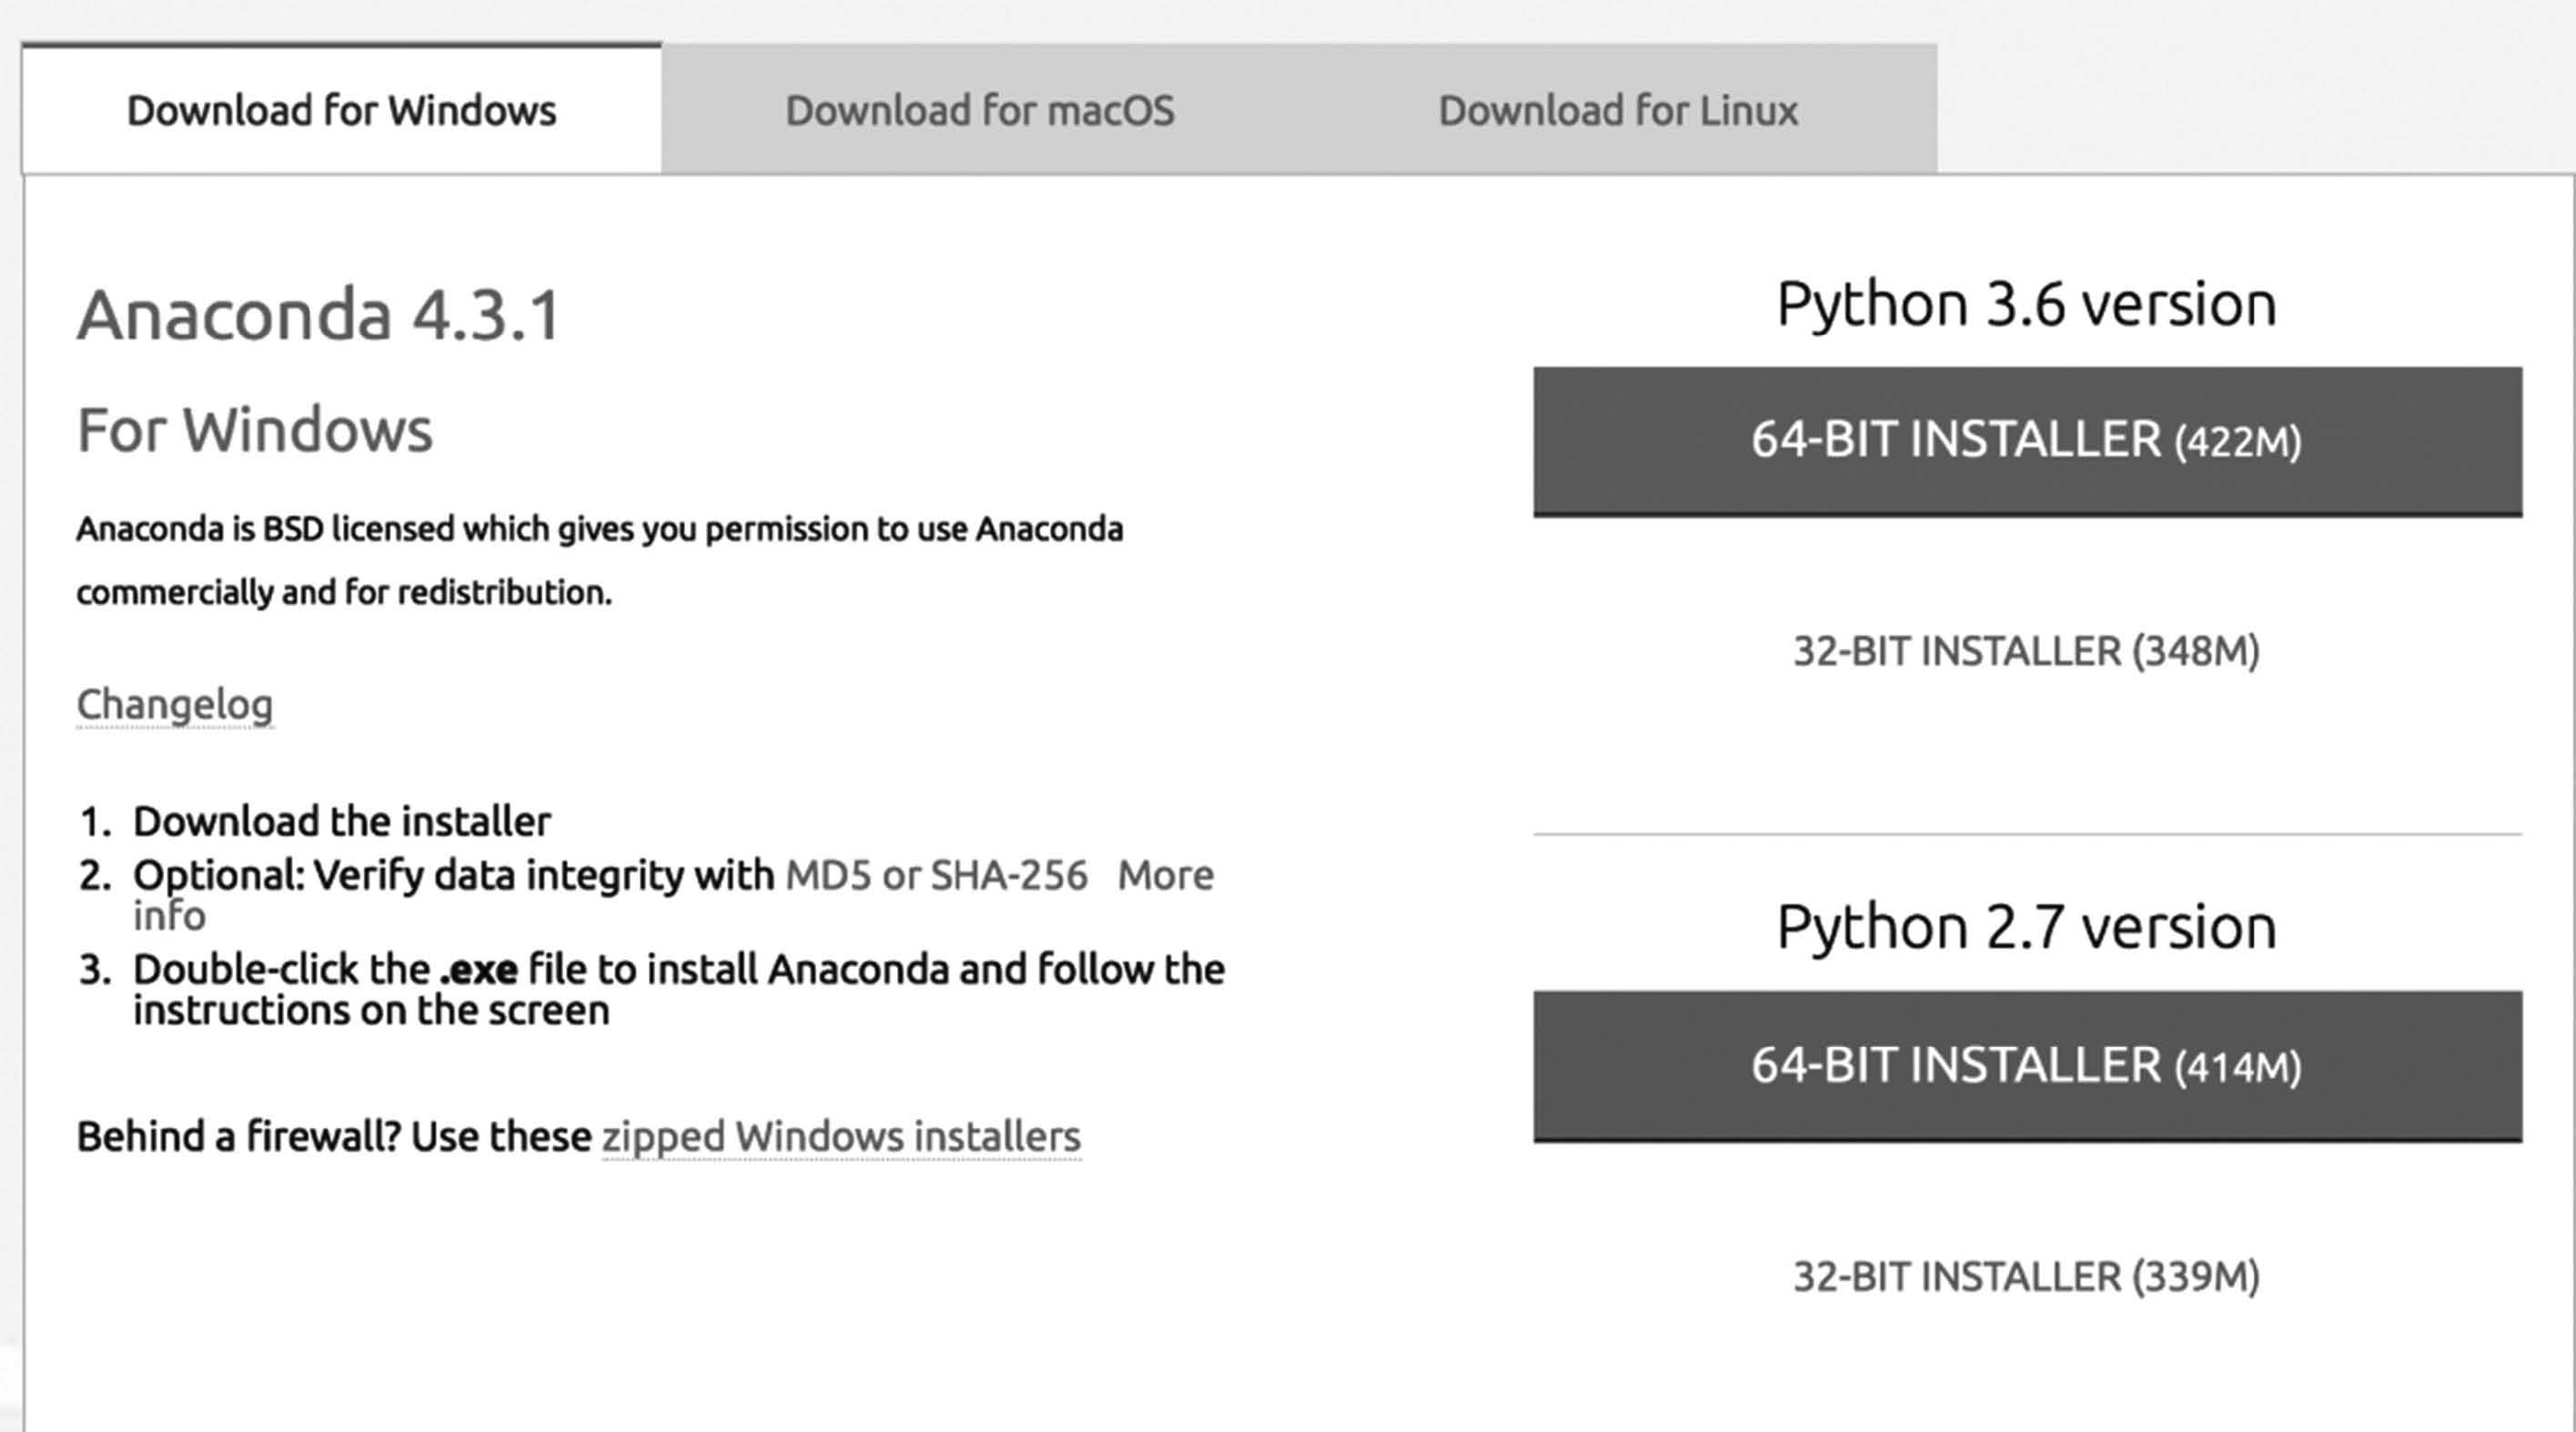Open zipped Windows installers link
The image size is (2576, 1432).
(x=841, y=1137)
